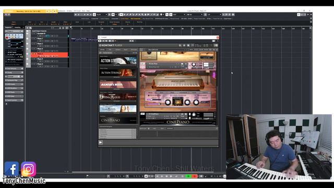This screenshot has height=188, width=334.
Task: Click the MIDI clip on Piano 1 track
Action: pyautogui.click(x=84, y=40)
